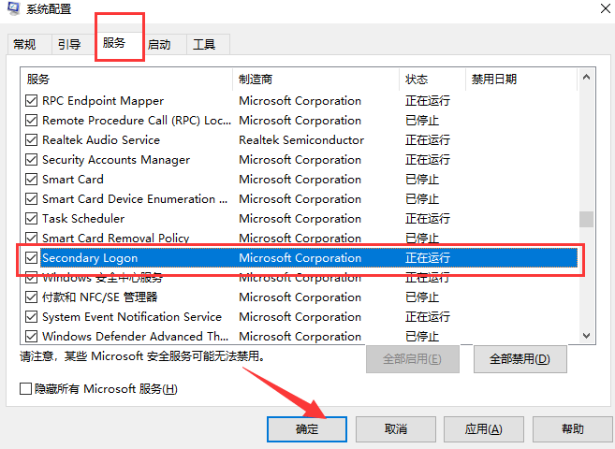Sort the list by 制造商 column header
This screenshot has width=615, height=449.
click(x=316, y=80)
